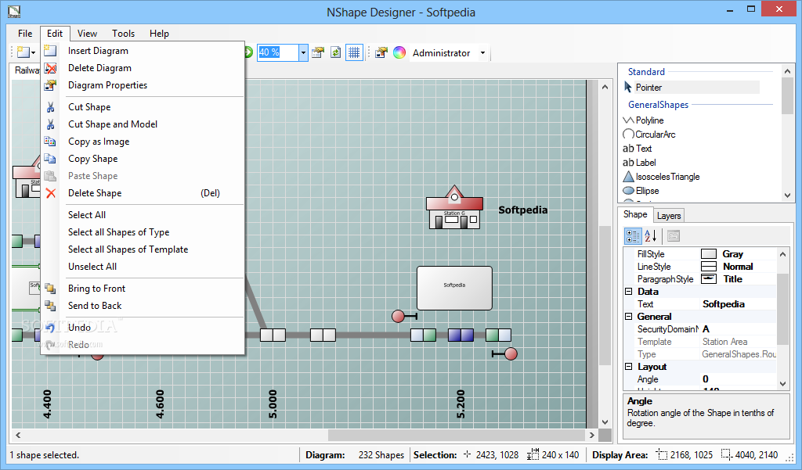Screen dimensions: 802x470
Task: Select the Railway diagram tab
Action: click(27, 70)
